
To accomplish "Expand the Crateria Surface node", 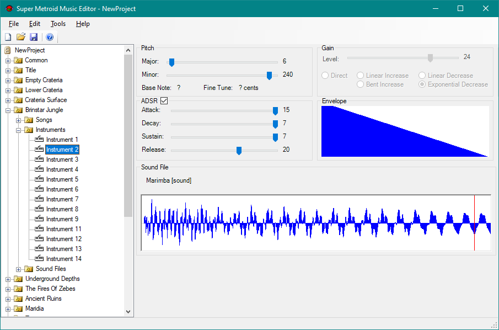I will coord(8,100).
